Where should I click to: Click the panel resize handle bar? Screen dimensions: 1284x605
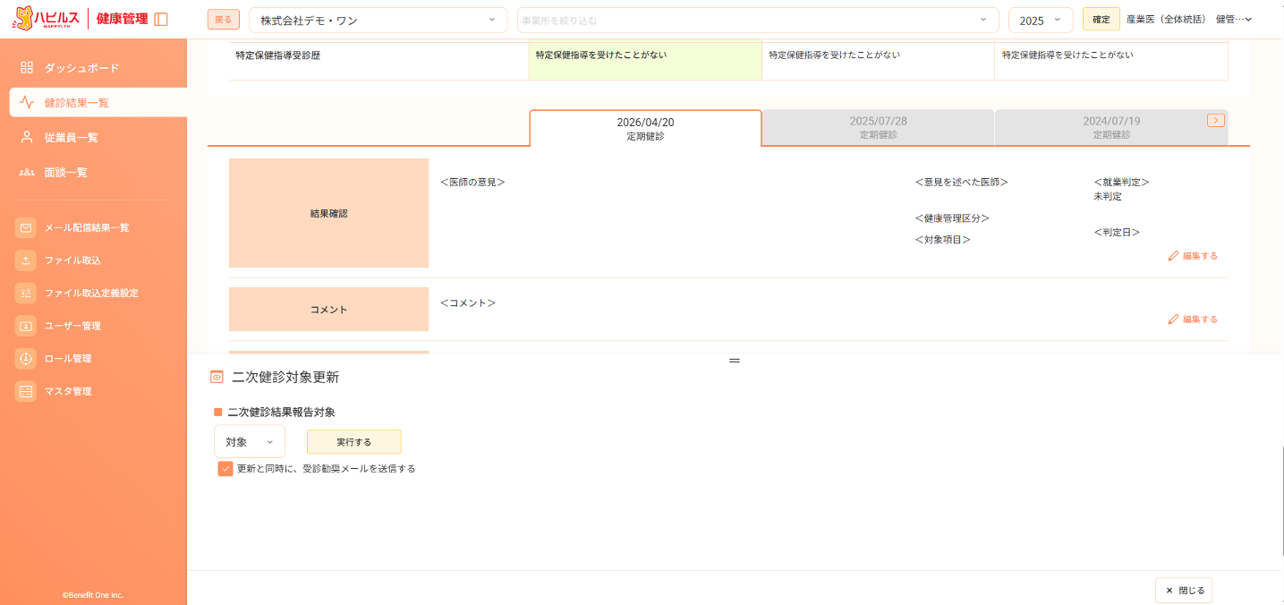click(x=735, y=360)
